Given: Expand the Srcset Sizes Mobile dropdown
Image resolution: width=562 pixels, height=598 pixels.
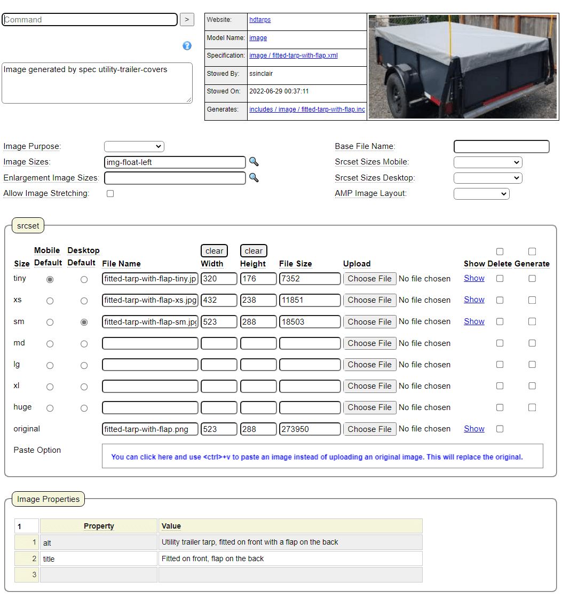Looking at the screenshot, I should pyautogui.click(x=487, y=162).
